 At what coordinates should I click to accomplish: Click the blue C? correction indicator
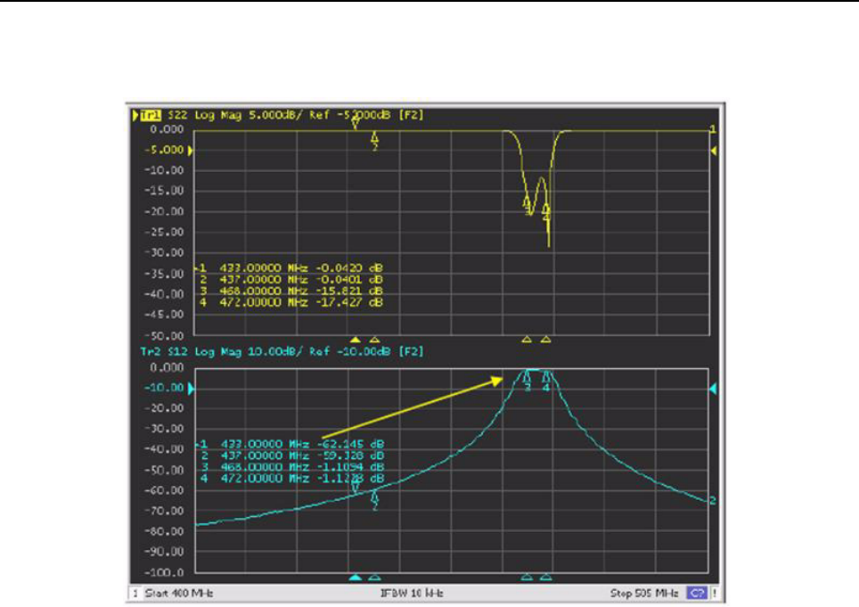(x=698, y=594)
